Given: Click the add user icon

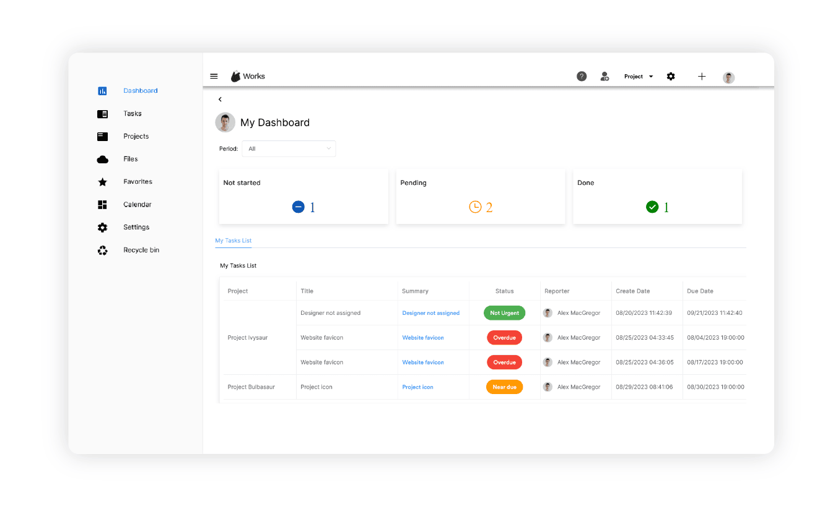Looking at the screenshot, I should coord(605,77).
